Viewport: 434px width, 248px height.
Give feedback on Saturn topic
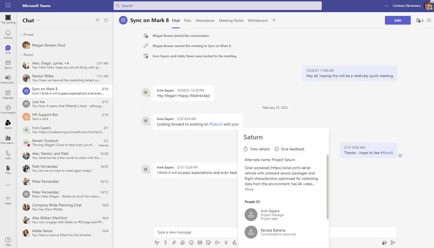pos(289,149)
